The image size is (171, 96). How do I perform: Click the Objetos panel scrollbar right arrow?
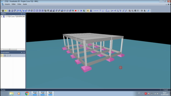point(24,49)
